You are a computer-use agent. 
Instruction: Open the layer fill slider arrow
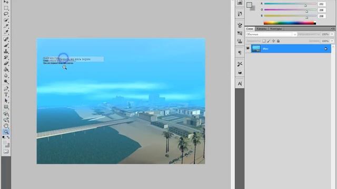332,41
